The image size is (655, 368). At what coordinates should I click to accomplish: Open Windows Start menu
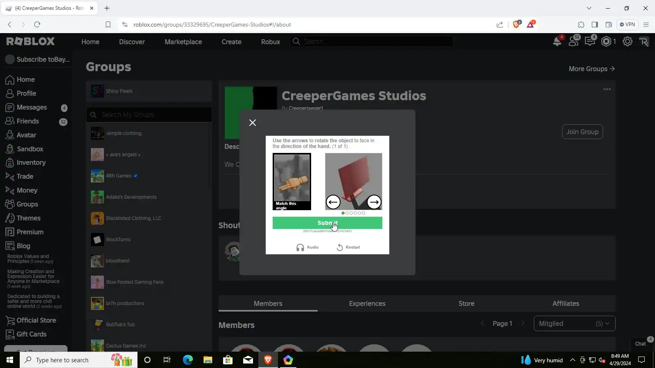pos(10,360)
